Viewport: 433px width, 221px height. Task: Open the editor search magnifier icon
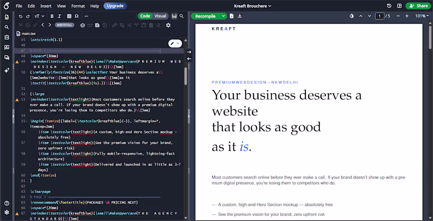181,16
